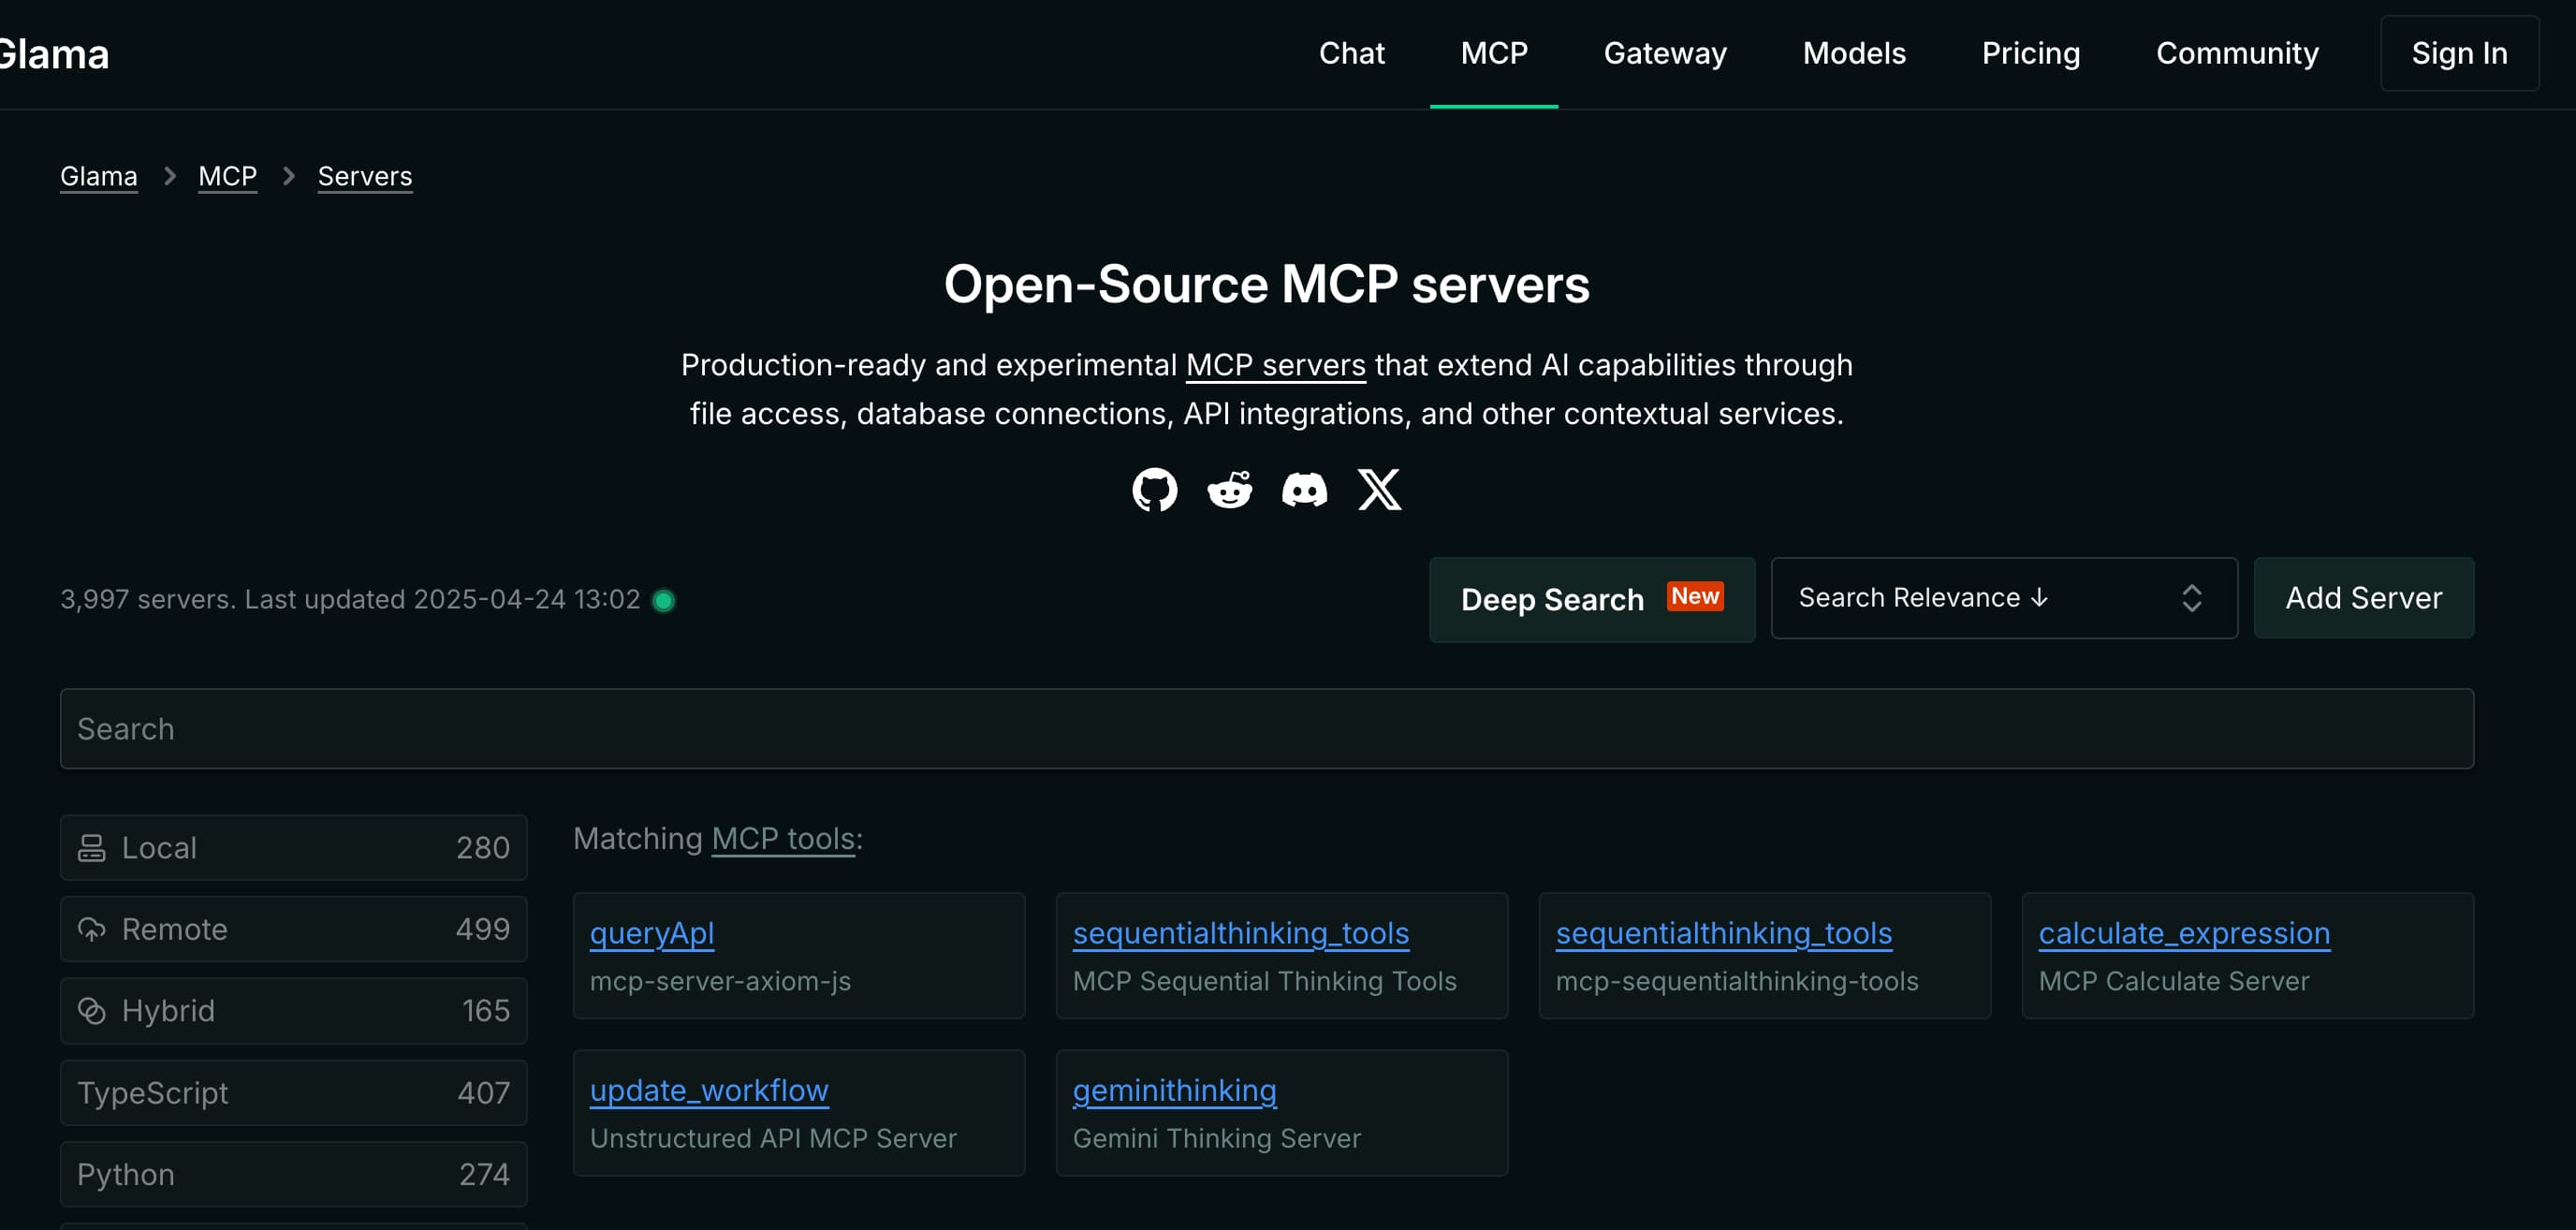This screenshot has width=2576, height=1230.
Task: Filter servers by Hybrid
Action: [x=293, y=1011]
